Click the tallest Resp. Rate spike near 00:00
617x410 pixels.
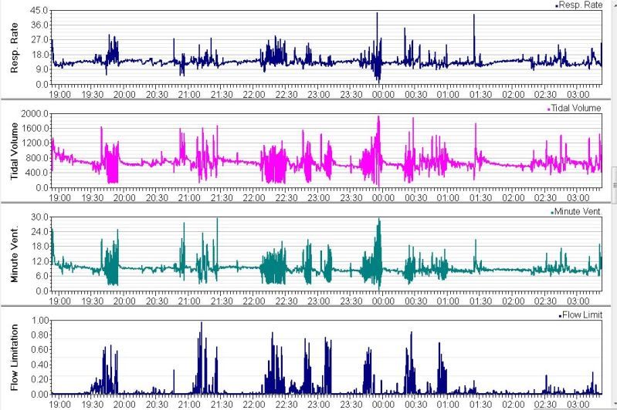(x=377, y=14)
